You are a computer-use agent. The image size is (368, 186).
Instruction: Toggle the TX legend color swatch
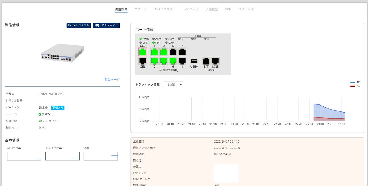click(x=353, y=83)
